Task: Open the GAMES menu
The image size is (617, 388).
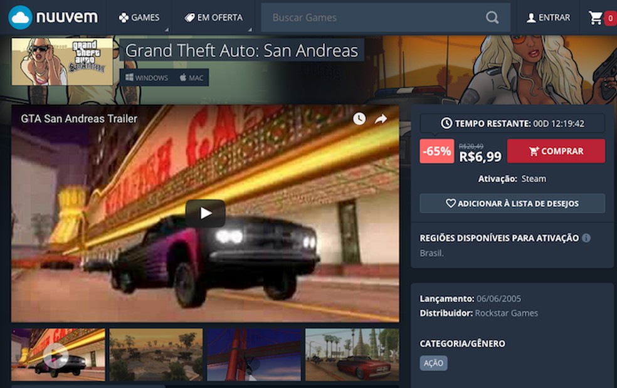Action: [139, 18]
